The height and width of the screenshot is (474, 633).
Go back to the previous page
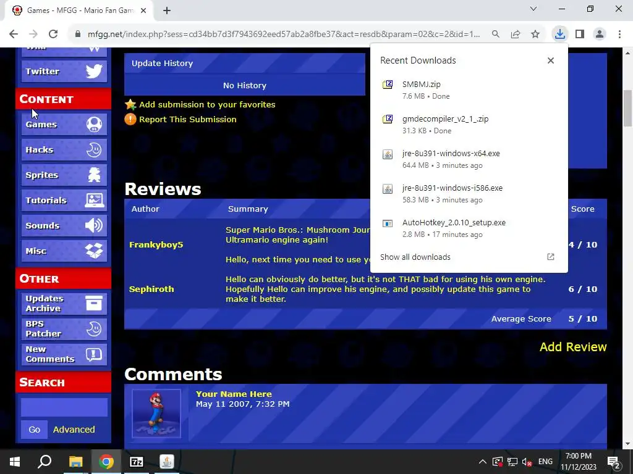pyautogui.click(x=14, y=34)
